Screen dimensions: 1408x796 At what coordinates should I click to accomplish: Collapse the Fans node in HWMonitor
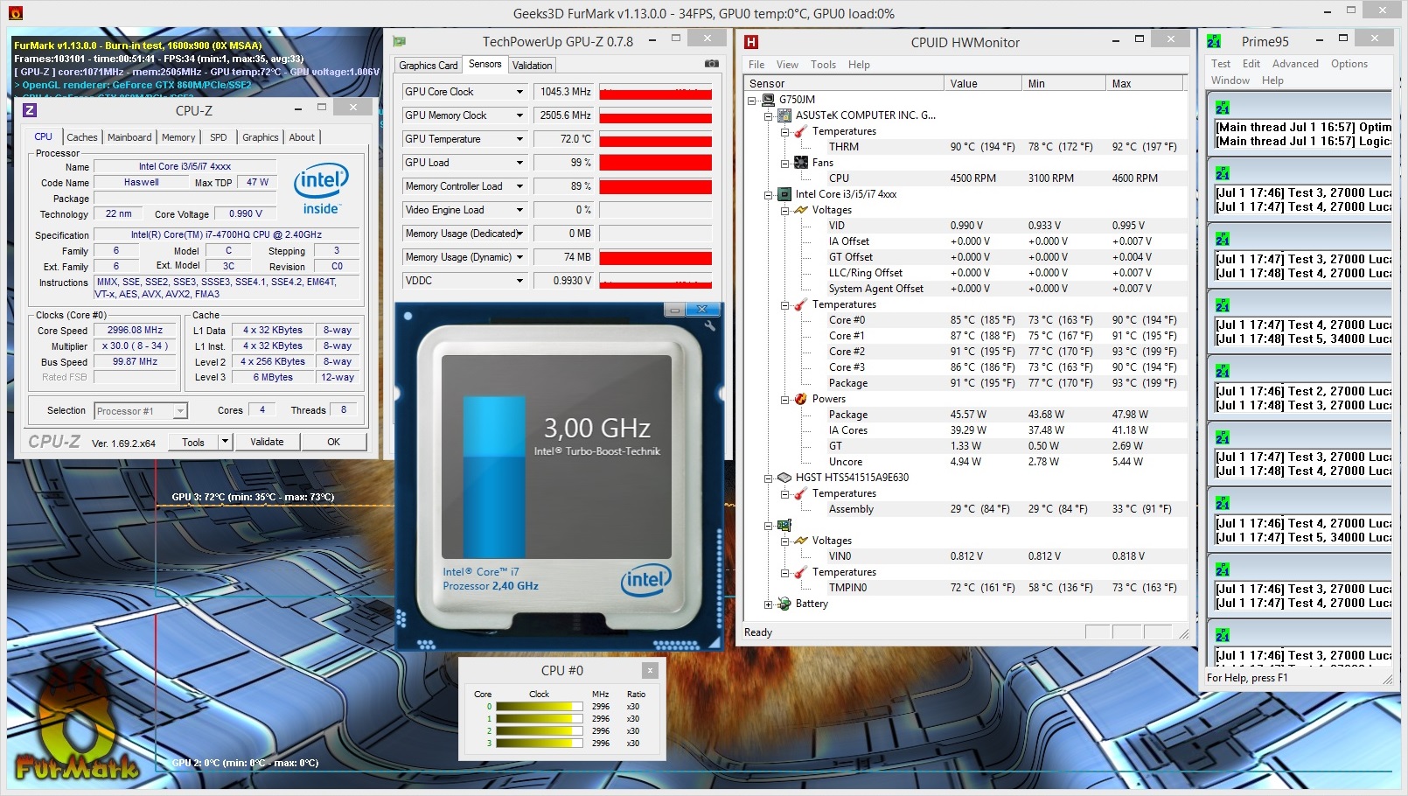coord(785,163)
